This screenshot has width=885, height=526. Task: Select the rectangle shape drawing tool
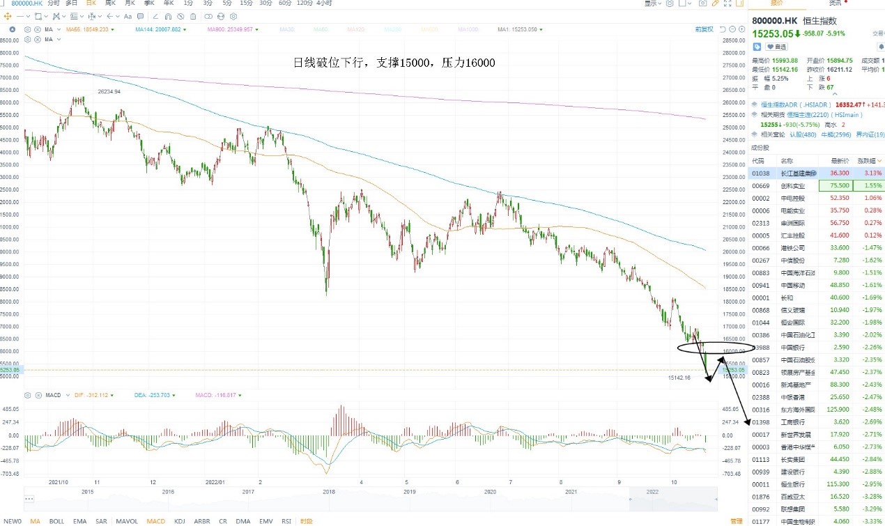pyautogui.click(x=38, y=16)
